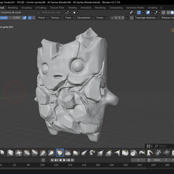174x174 pixels.
Task: Switch to the Shading workspace tab
Action: pyautogui.click(x=72, y=8)
